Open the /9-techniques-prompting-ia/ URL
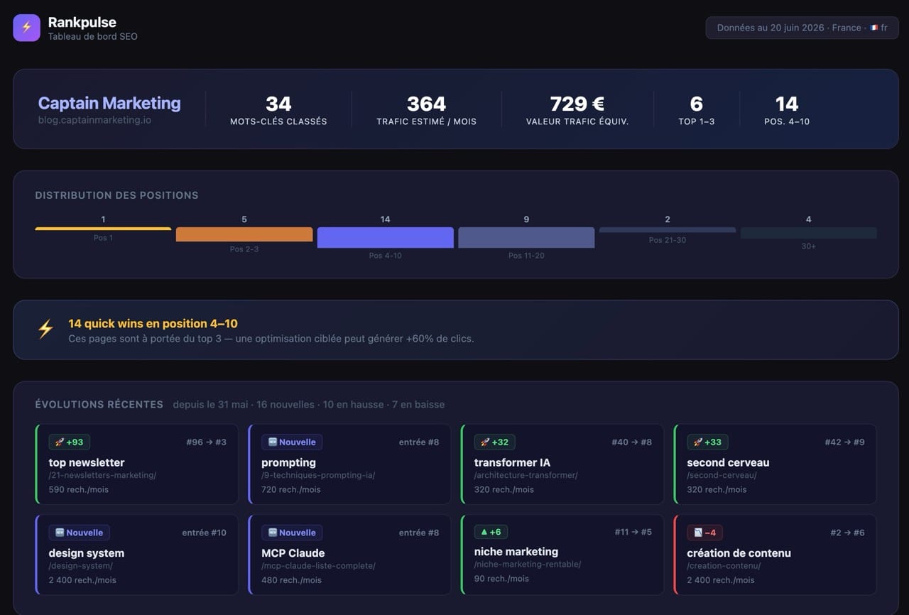Screen dimensions: 909x615 point(318,475)
